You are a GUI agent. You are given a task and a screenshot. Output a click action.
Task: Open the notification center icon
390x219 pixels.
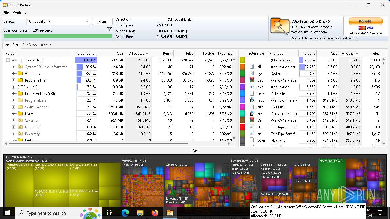380,213
